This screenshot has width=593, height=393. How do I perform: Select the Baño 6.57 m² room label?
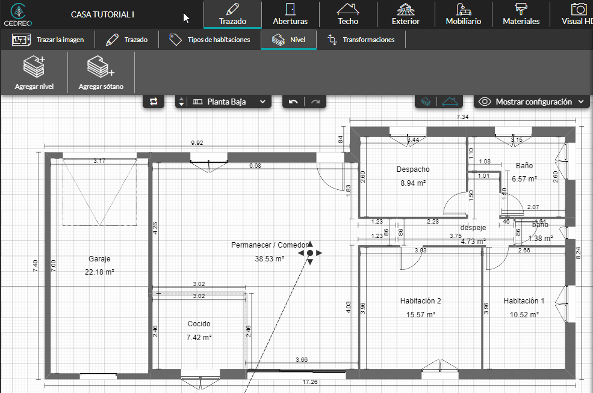[x=524, y=165]
